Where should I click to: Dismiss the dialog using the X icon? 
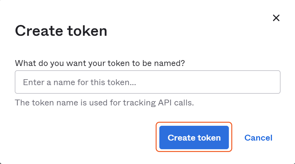276,18
